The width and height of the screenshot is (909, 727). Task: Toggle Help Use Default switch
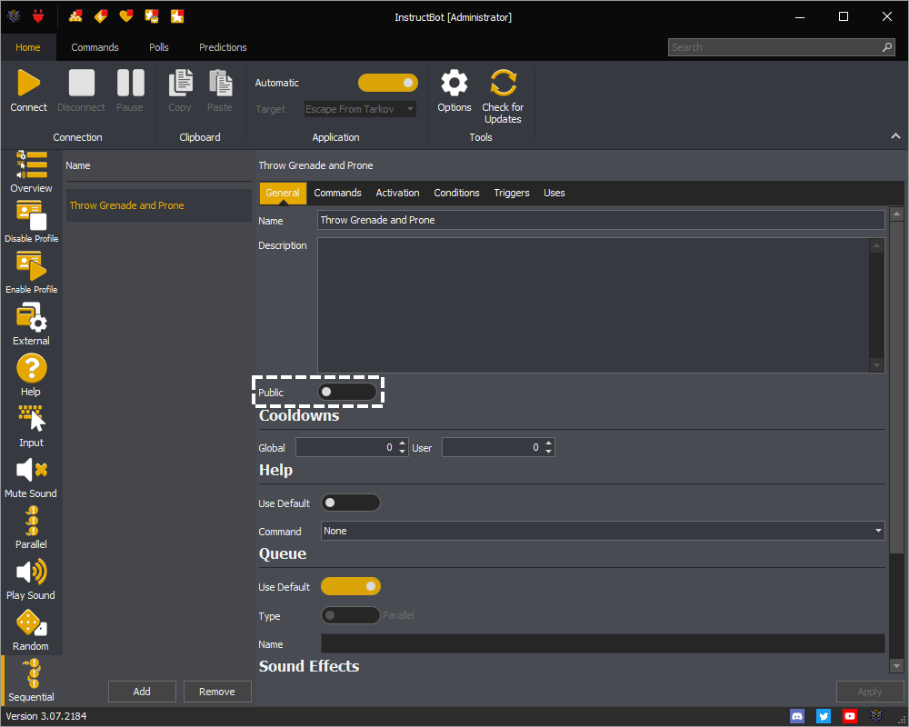point(351,503)
